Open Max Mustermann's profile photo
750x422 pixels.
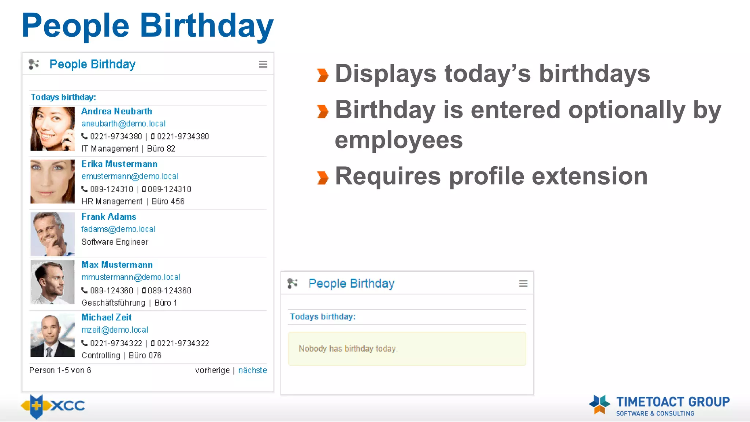52,282
